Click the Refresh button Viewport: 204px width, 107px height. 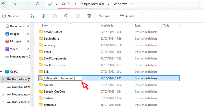click(x=37, y=4)
